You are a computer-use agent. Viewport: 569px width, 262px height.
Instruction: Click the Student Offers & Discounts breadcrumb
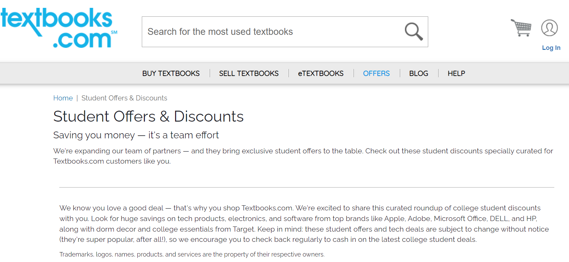tap(124, 98)
